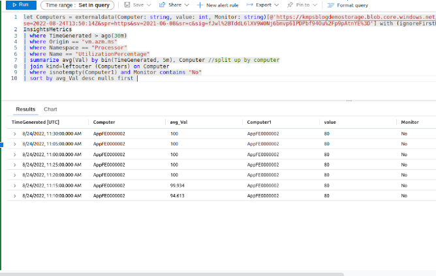Click the Computer column header

[x=104, y=122]
